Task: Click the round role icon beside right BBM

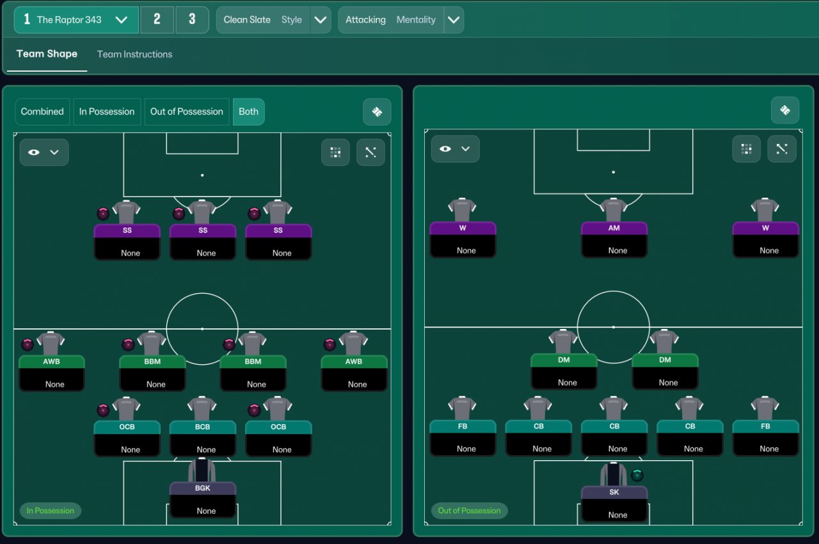Action: [x=229, y=344]
